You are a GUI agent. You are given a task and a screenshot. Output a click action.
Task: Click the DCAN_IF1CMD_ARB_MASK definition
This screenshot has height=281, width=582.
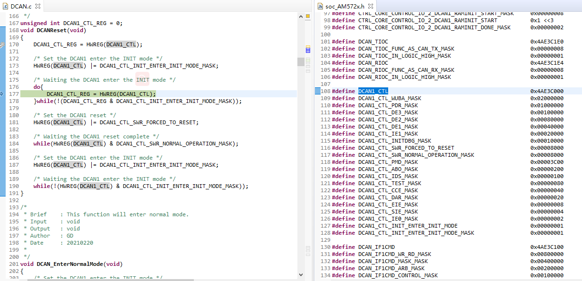click(x=391, y=268)
